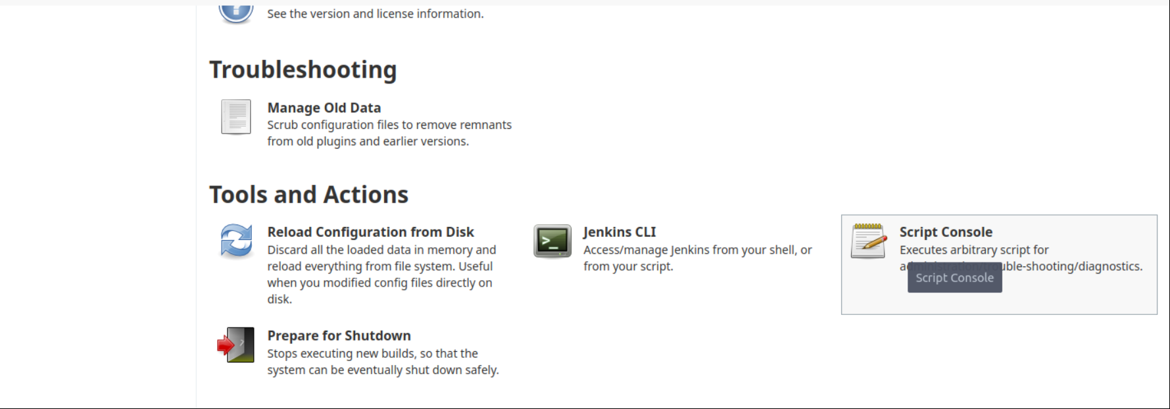Click the blue About Jenkins icon at top
This screenshot has height=409, width=1170.
tap(236, 12)
